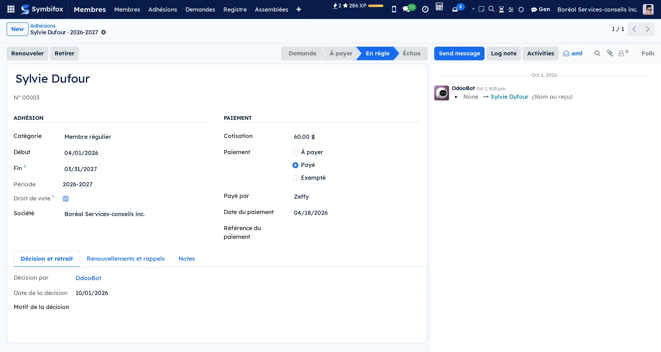Click the Symbifox logo
Viewport: 661px width, 352px height.
click(x=42, y=9)
